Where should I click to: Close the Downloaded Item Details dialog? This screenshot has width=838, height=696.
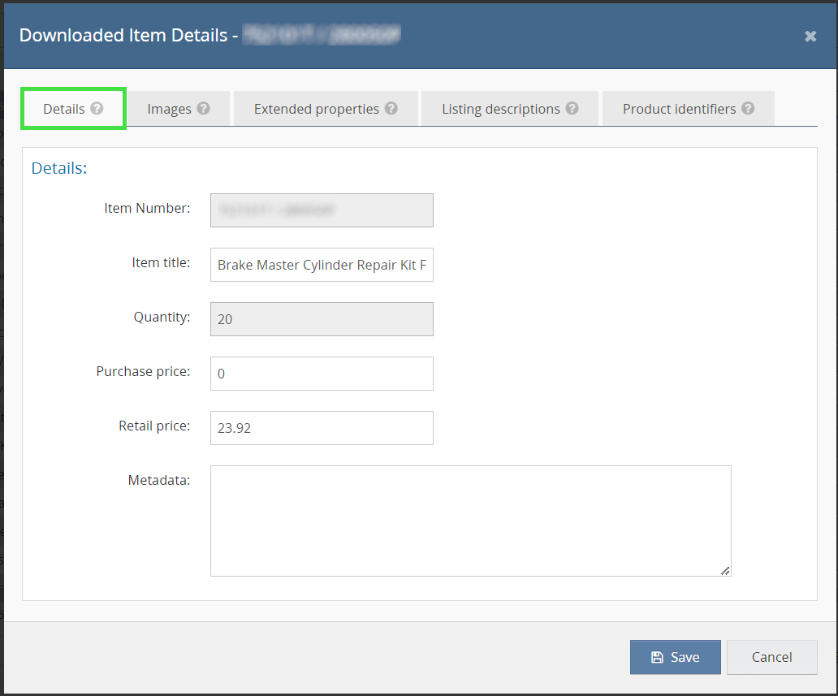[810, 37]
